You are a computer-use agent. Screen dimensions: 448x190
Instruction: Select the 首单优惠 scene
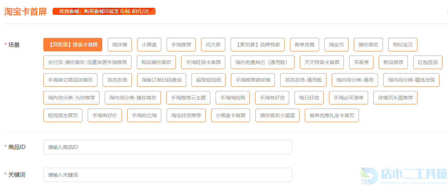[x=304, y=45]
